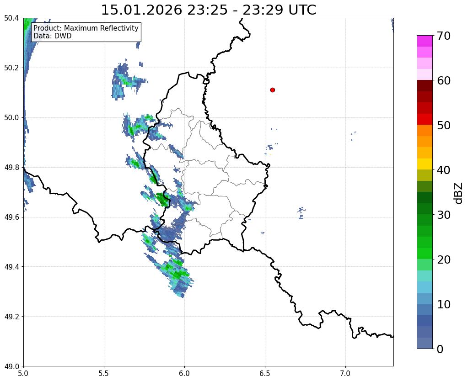The height and width of the screenshot is (381, 468).
Task: Click the red station marker dot
Action: tap(272, 90)
